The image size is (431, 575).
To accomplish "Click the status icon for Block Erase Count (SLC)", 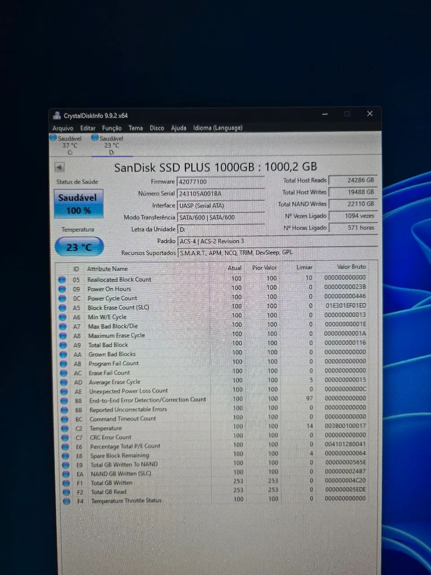I will pyautogui.click(x=63, y=308).
